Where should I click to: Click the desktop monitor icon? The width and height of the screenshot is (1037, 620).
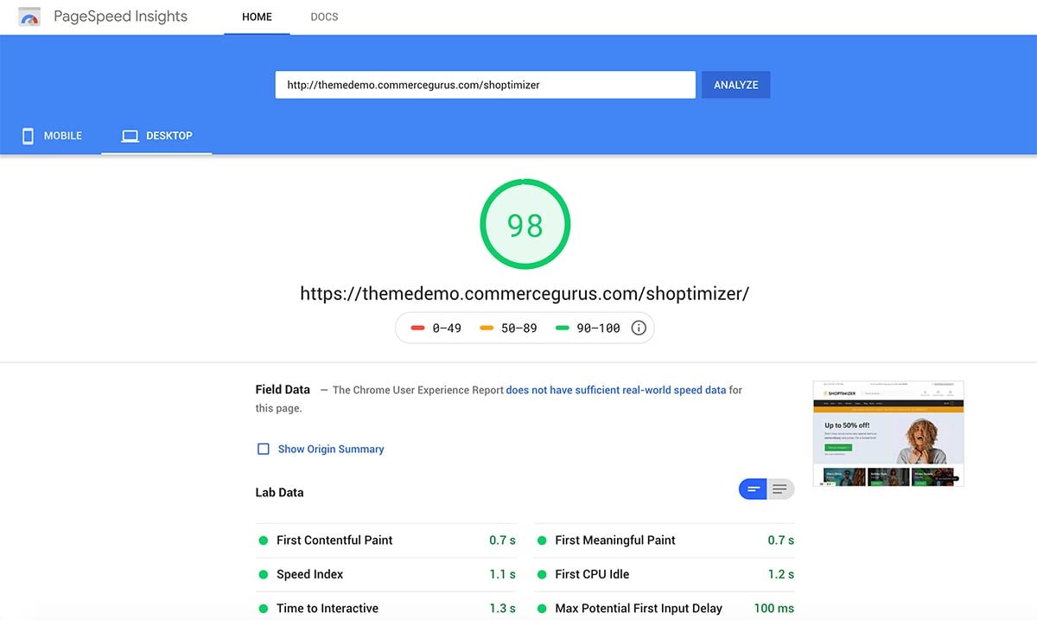pos(130,136)
